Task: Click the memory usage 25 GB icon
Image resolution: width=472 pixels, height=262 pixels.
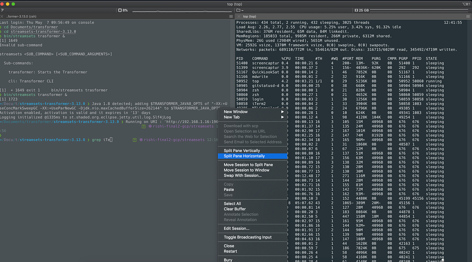Action: [x=356, y=10]
